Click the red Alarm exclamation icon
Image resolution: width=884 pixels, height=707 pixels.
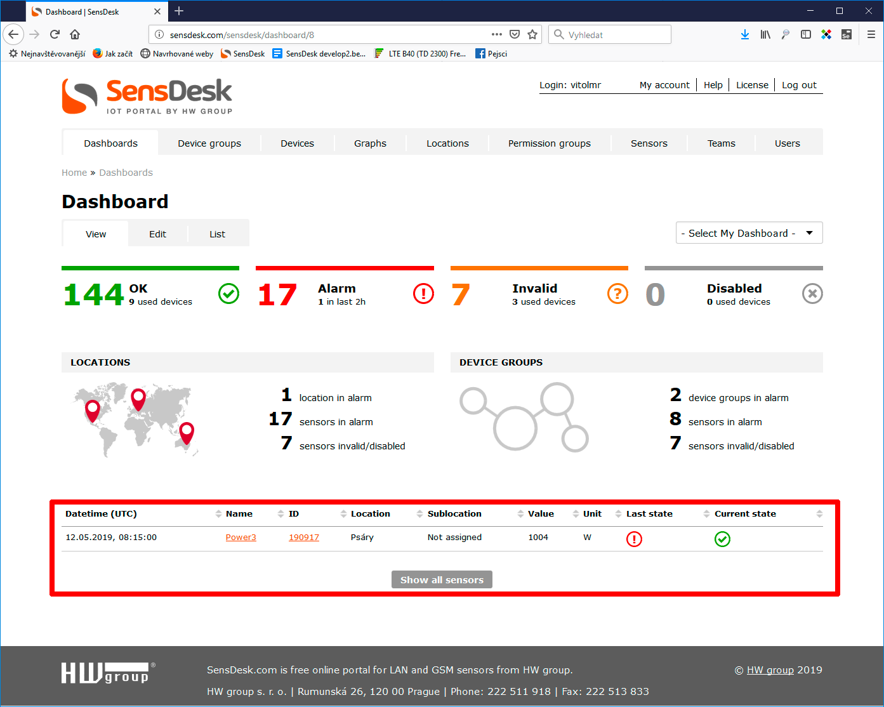pyautogui.click(x=423, y=294)
